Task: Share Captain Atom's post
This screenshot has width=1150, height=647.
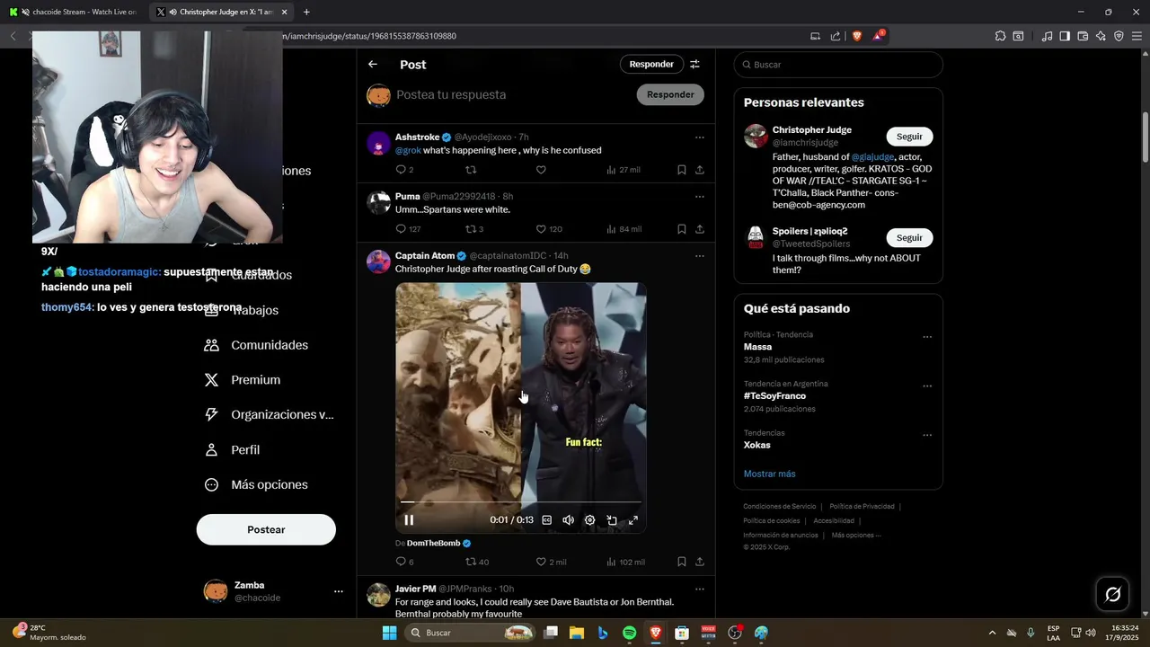Action: pos(700,562)
